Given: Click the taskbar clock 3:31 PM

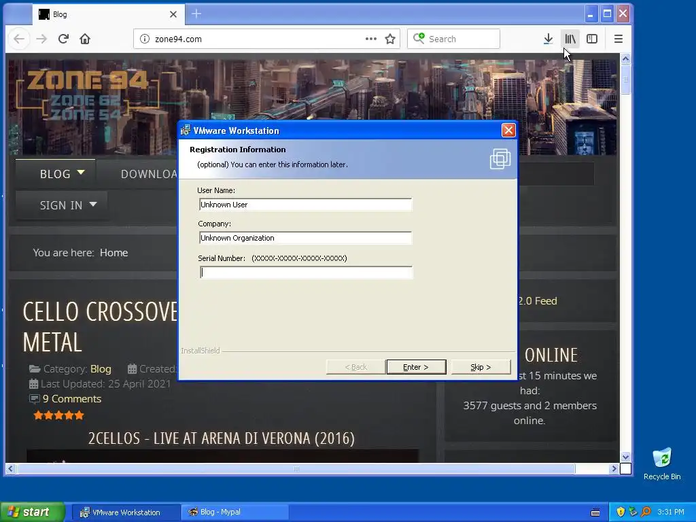Looking at the screenshot, I should [x=671, y=512].
